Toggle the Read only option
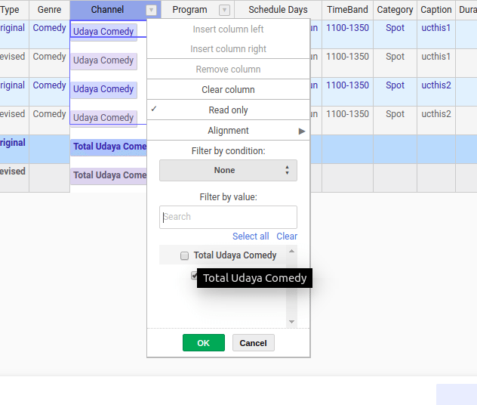Screen dimensions: 477x405 click(228, 110)
